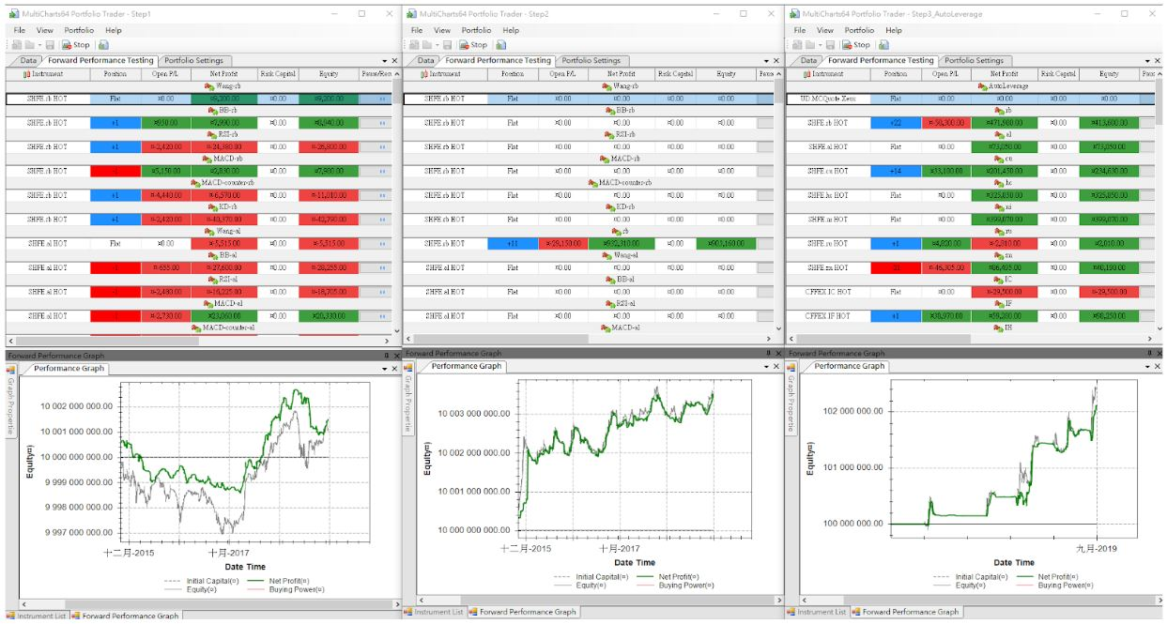Click the Stop button in the Step2 toolbar
The height and width of the screenshot is (624, 1167).
473,45
